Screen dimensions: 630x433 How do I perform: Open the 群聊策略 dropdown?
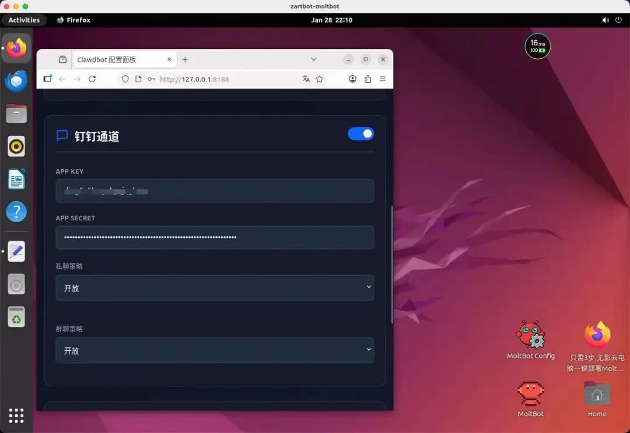(x=215, y=350)
